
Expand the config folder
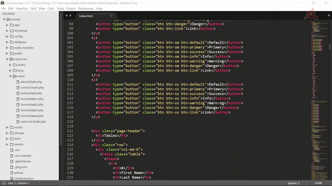7,36
